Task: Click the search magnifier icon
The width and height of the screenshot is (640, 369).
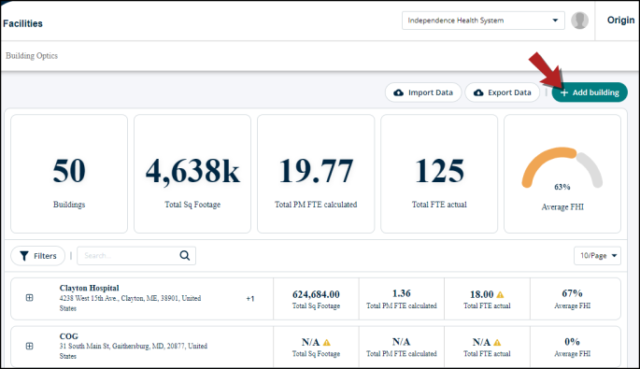Action: [184, 256]
